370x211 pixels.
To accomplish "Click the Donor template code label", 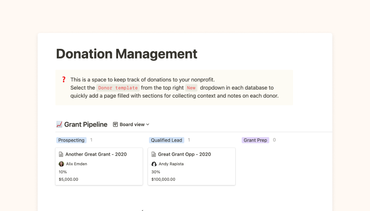I will pos(118,88).
